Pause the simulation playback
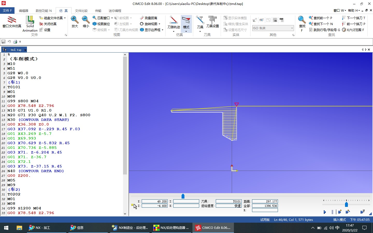 point(332,212)
